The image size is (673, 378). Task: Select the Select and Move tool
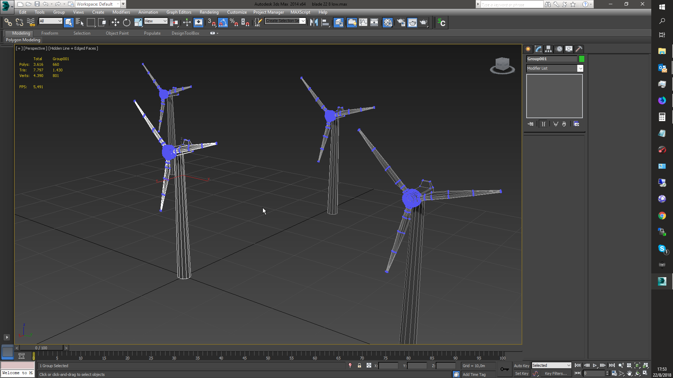tap(116, 22)
